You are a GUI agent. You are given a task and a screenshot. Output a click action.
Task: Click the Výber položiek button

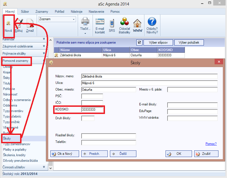point(189,42)
